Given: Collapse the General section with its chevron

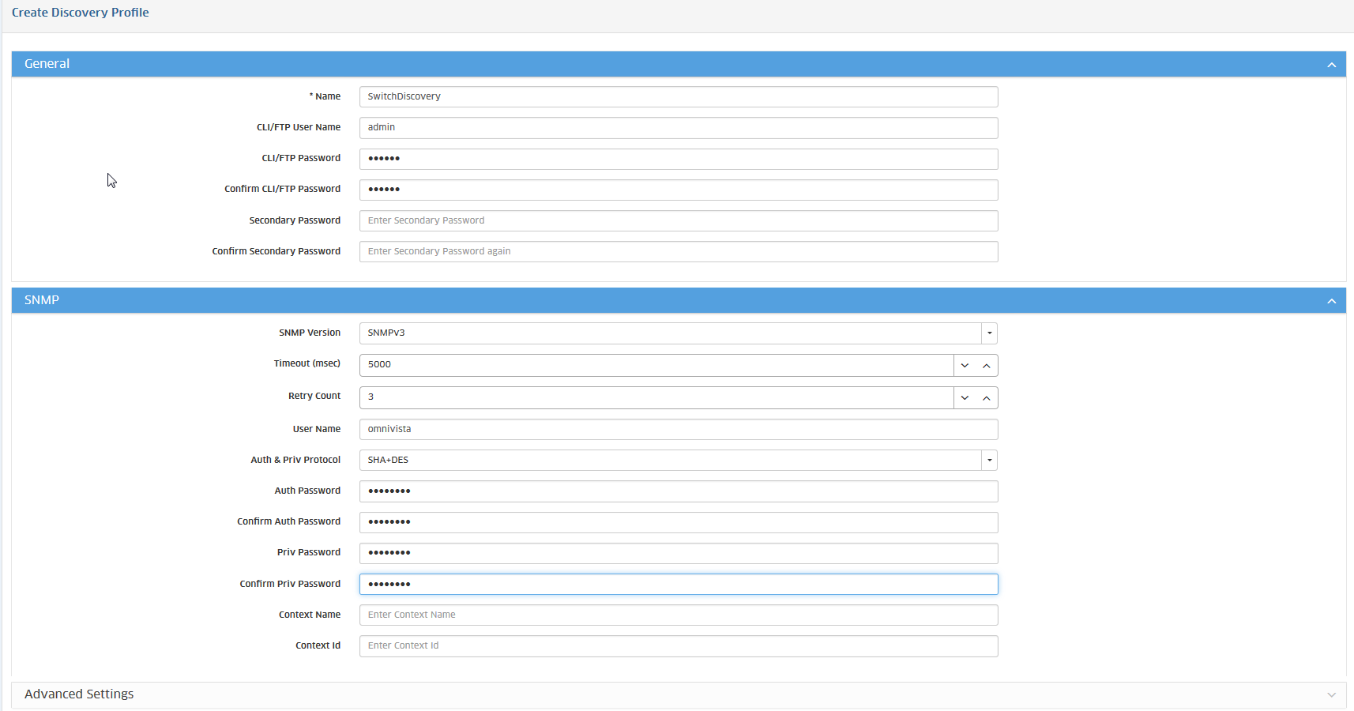Looking at the screenshot, I should pos(1331,65).
